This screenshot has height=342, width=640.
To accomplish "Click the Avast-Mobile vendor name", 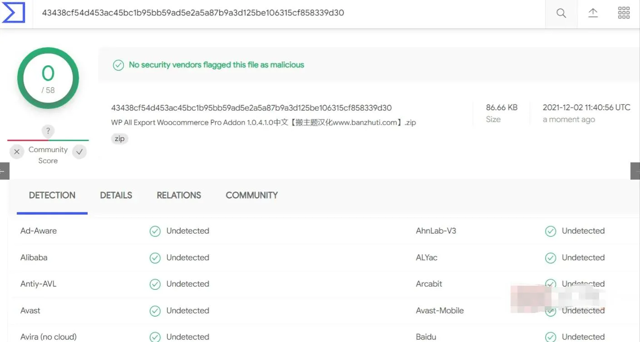I will coord(440,311).
